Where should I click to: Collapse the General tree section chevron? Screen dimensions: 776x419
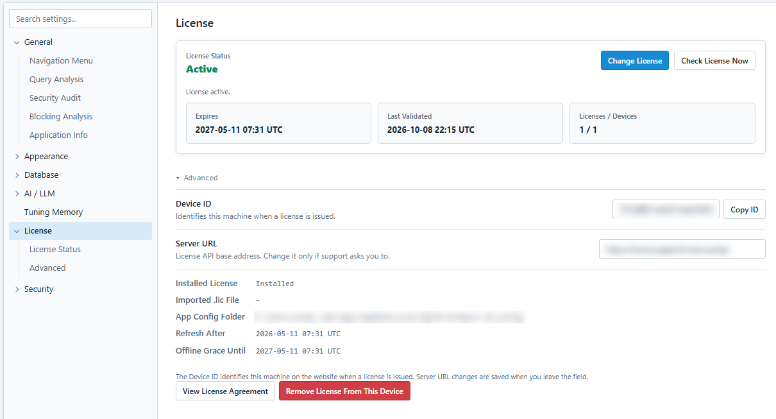tap(17, 42)
